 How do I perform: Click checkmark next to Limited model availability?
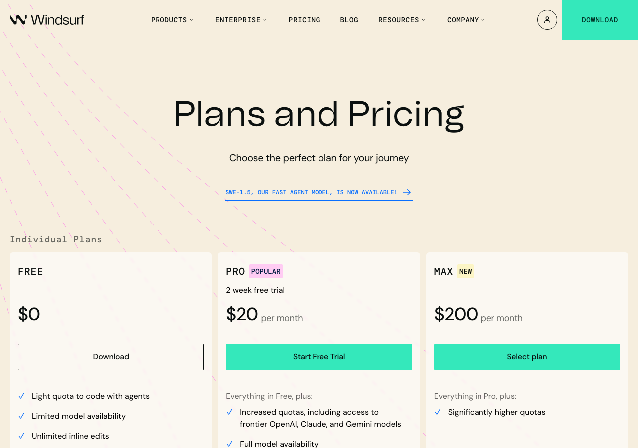point(21,416)
